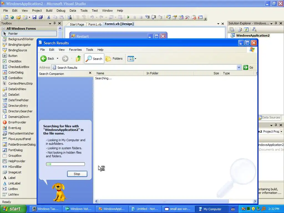284x213 pixels.
Task: Open Solution Explorer window position dropdown
Action: click(271, 24)
